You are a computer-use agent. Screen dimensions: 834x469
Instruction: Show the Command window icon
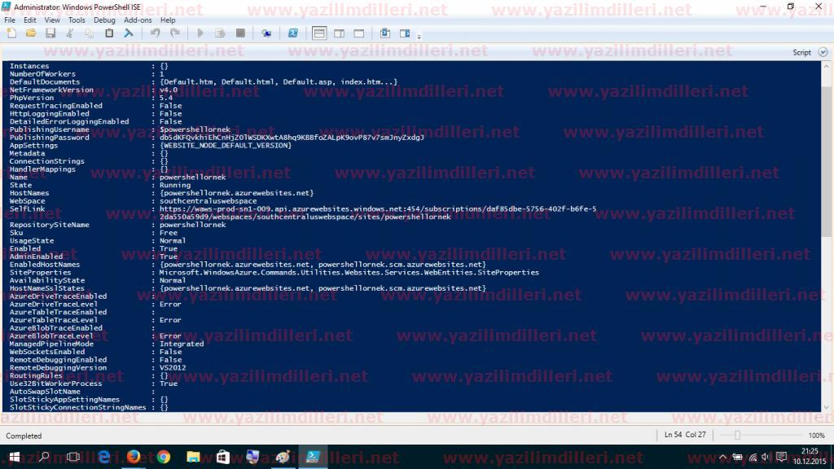click(385, 33)
